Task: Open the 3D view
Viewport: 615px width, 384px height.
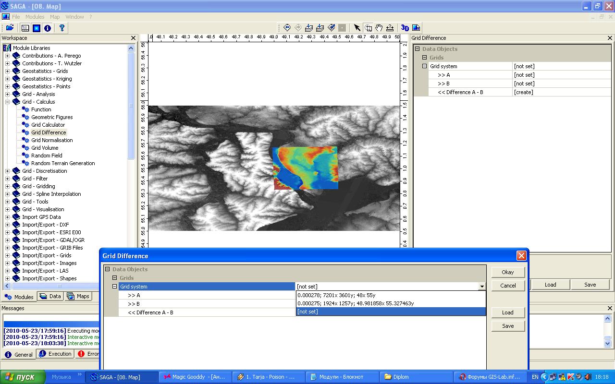Action: 405,28
